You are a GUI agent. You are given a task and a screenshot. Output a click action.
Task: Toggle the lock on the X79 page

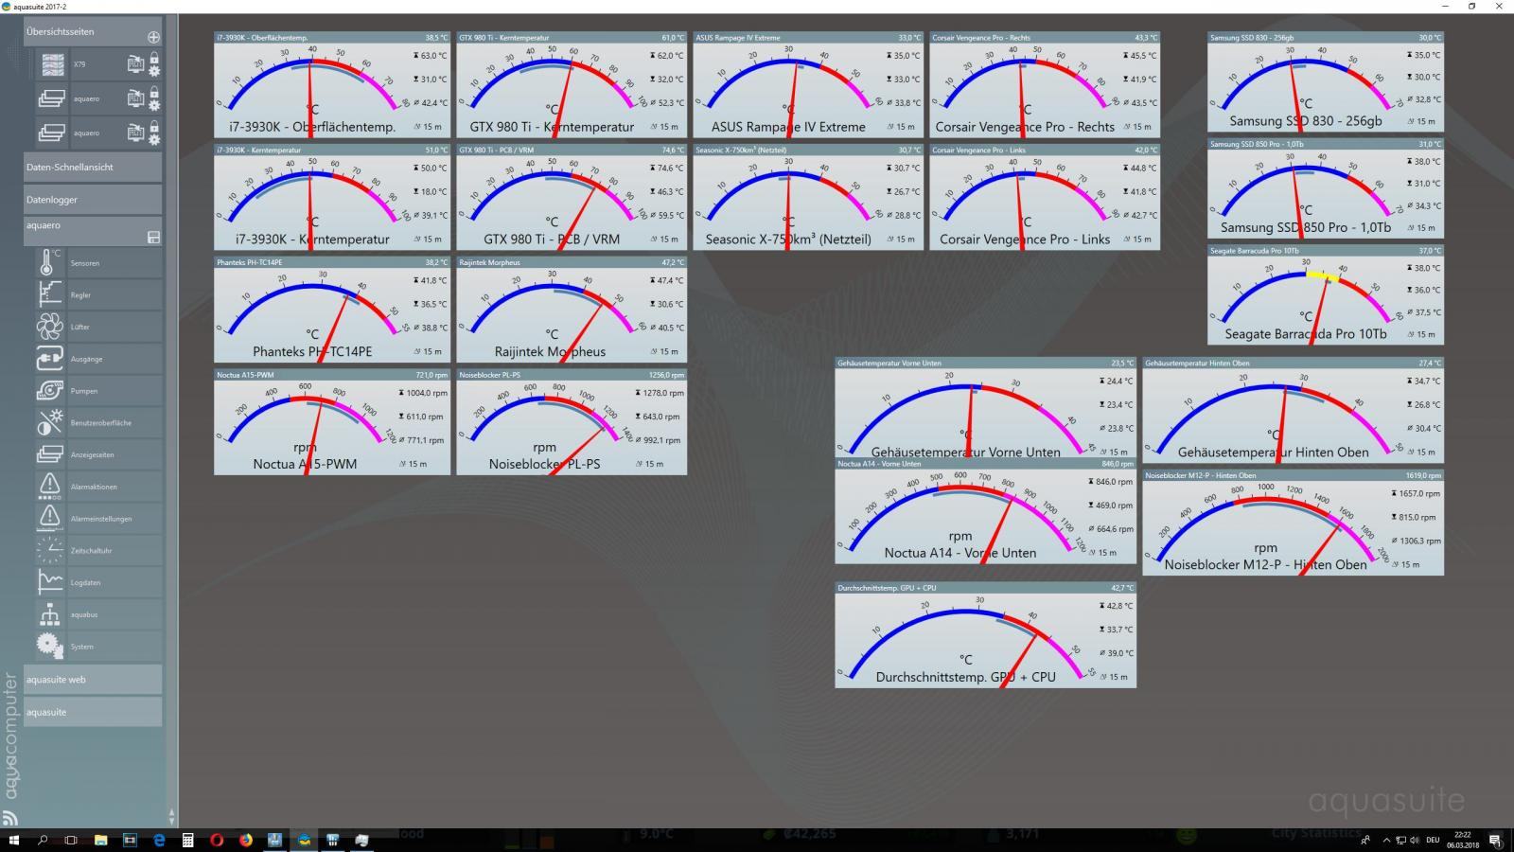tap(154, 58)
